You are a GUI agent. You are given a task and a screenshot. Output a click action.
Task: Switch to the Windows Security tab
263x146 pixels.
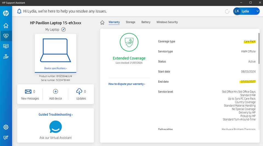pyautogui.click(x=167, y=22)
